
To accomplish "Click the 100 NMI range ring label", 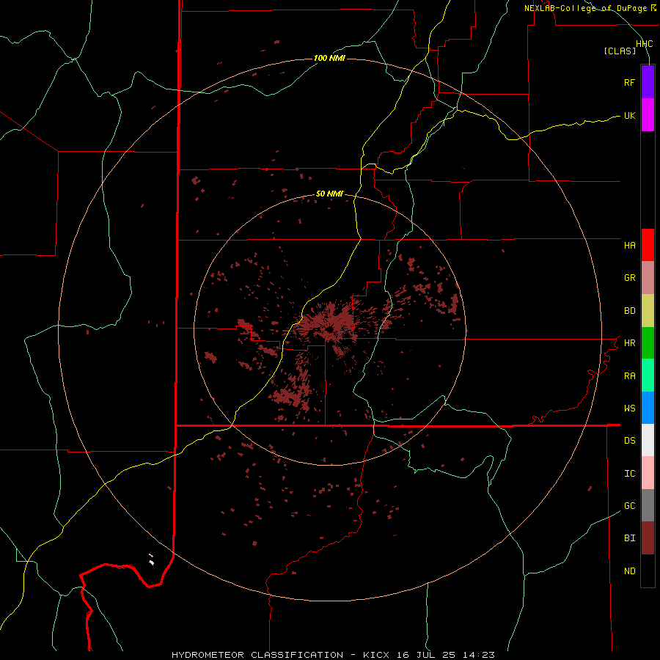I will pos(329,58).
